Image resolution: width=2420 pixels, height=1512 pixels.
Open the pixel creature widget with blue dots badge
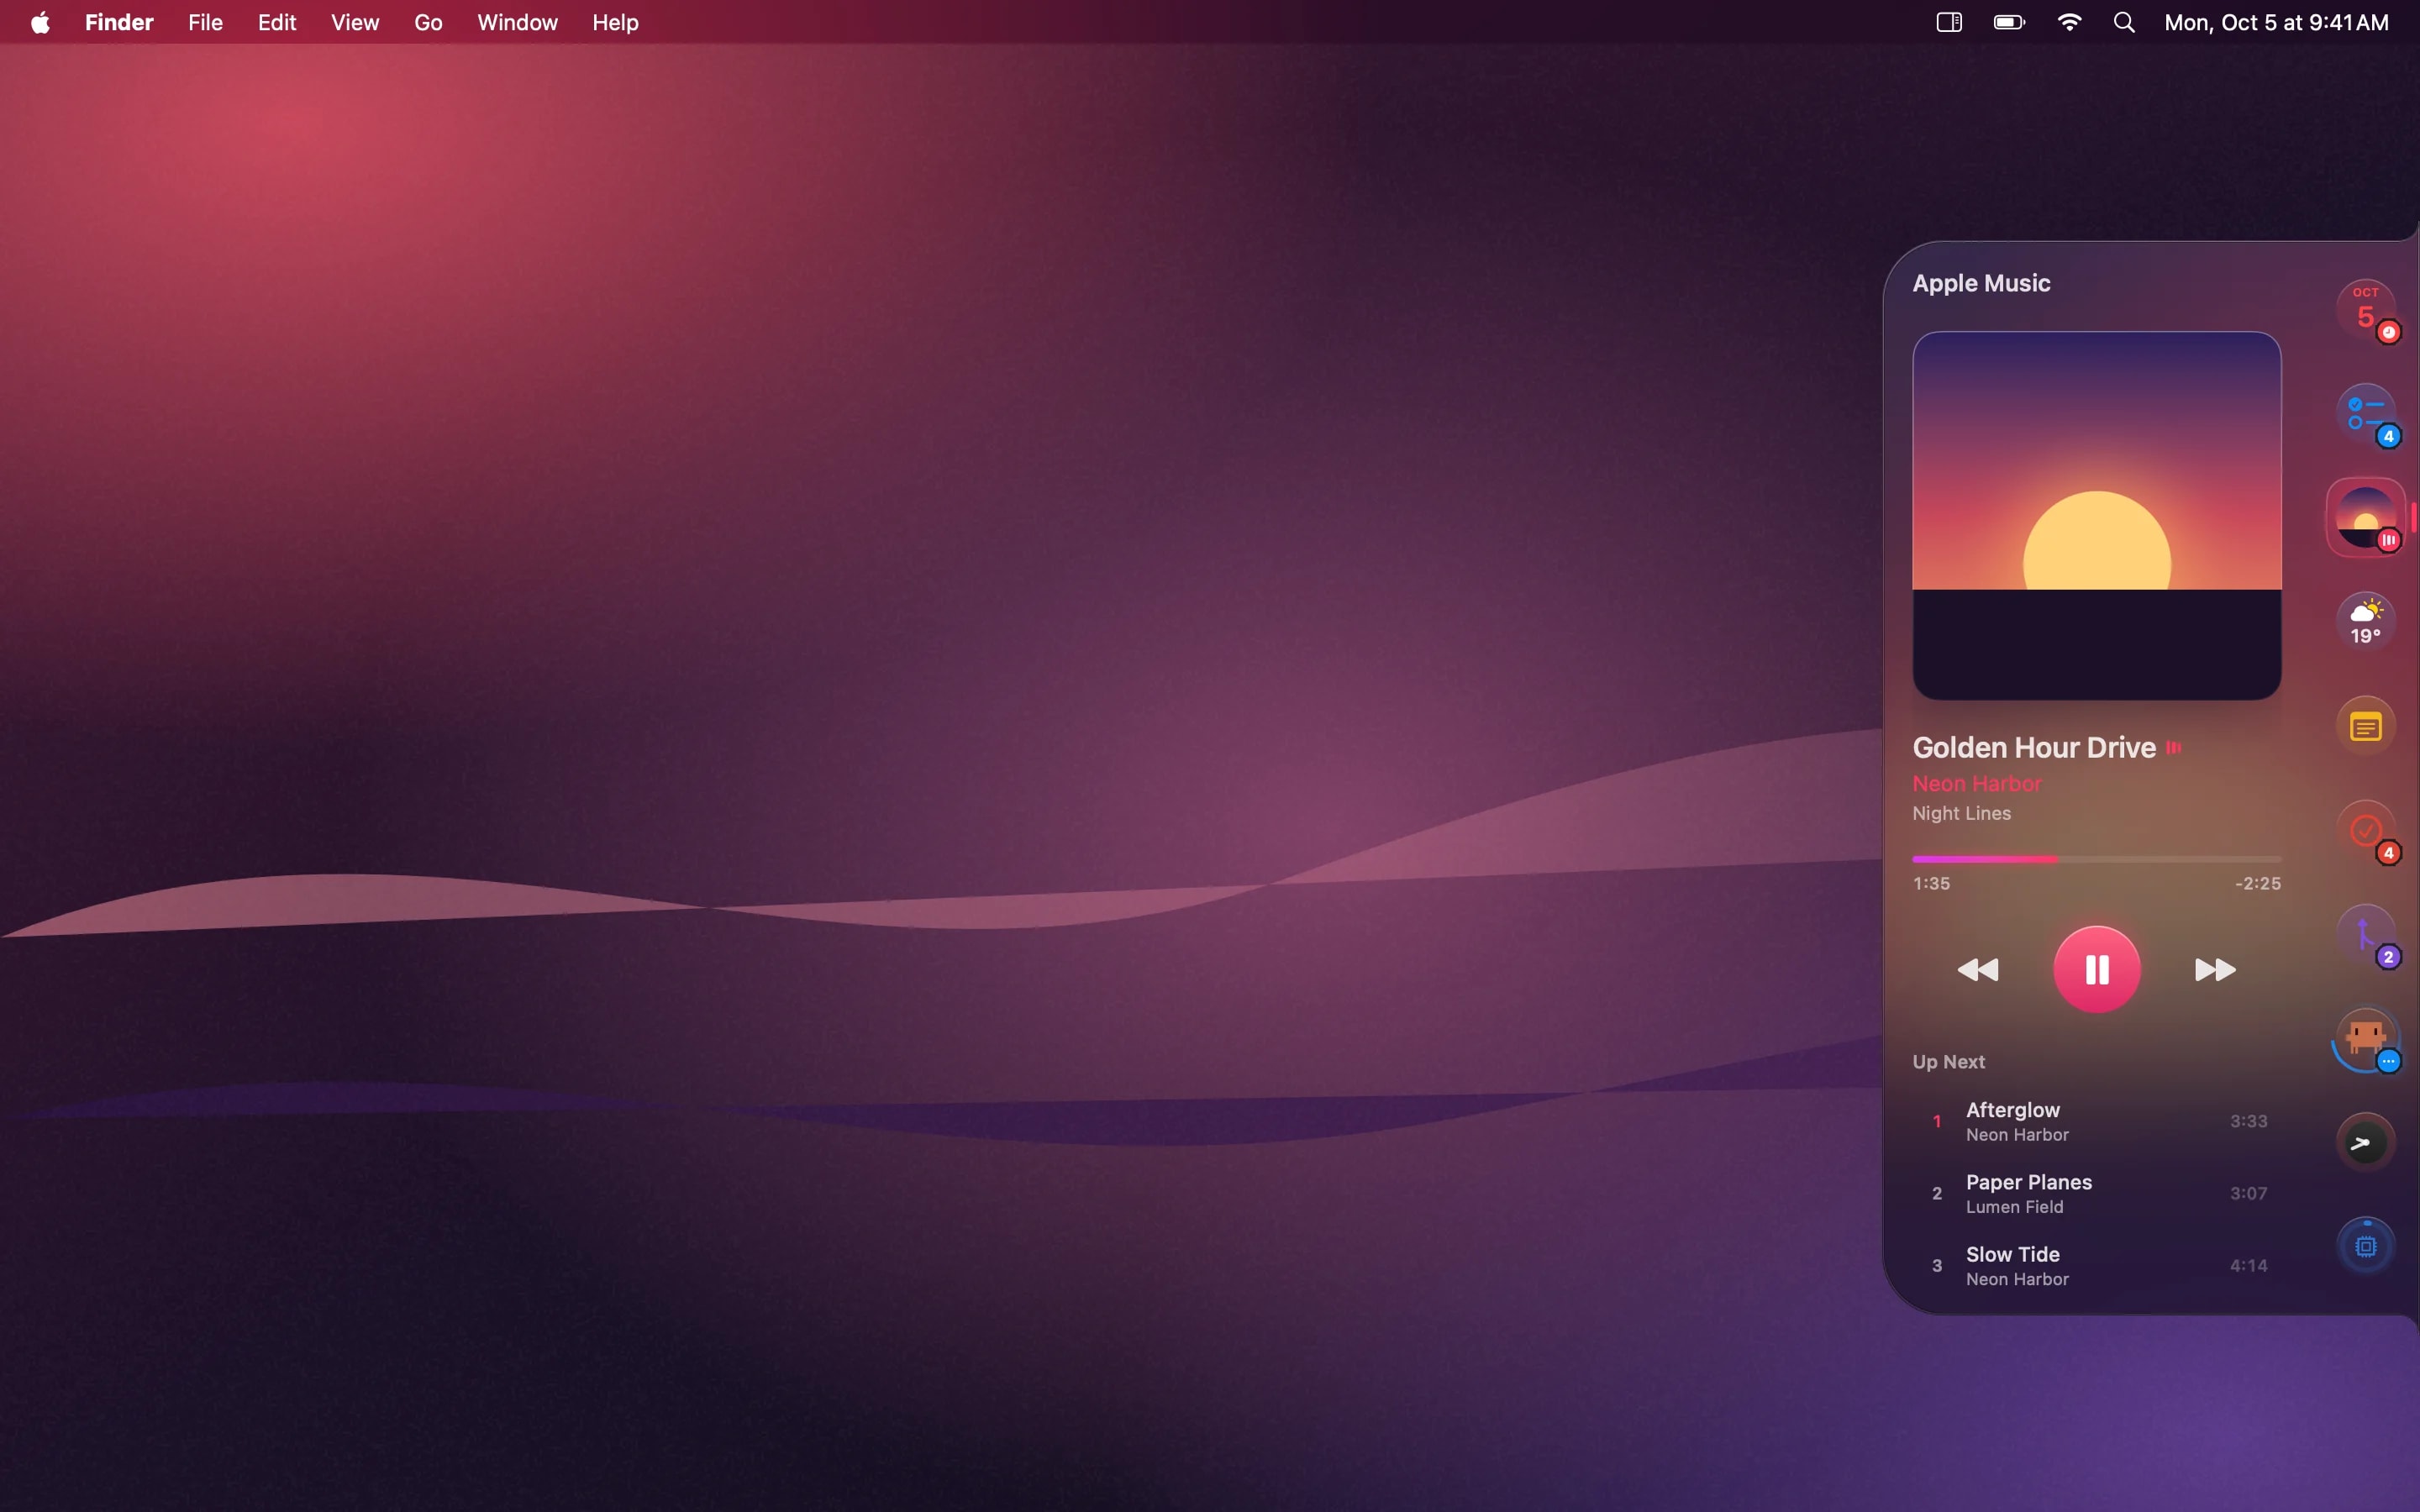click(2365, 1038)
